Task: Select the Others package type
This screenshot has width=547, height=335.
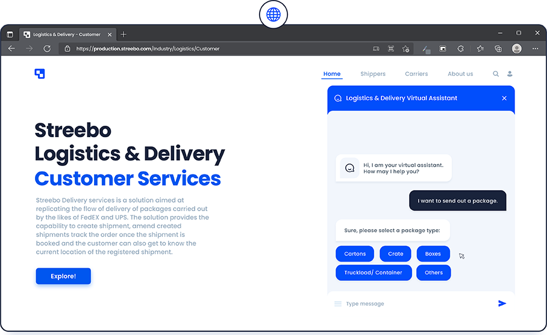Action: pos(434,272)
